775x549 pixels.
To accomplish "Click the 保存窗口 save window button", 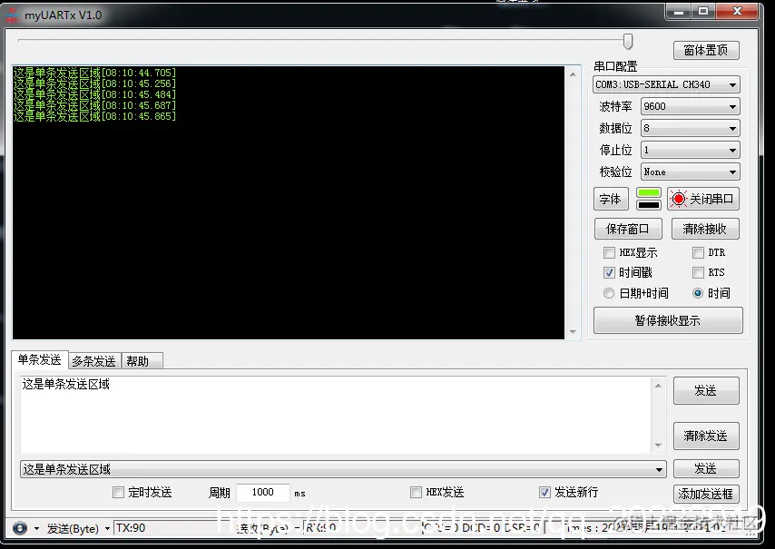I will [x=628, y=229].
